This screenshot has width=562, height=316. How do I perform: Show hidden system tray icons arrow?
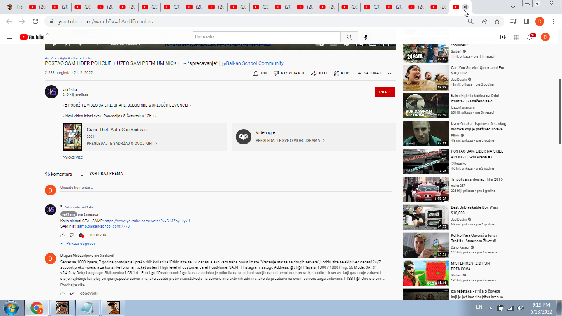coord(490,308)
